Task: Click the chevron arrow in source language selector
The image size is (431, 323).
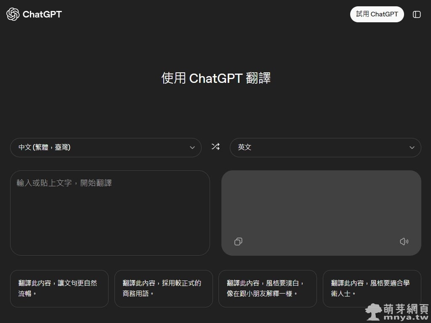Action: (x=192, y=148)
